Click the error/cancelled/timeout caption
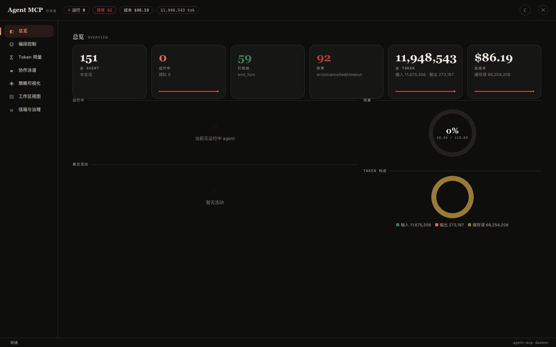The image size is (556, 347). (x=339, y=74)
